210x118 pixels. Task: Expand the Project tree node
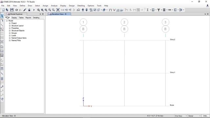click(10, 23)
